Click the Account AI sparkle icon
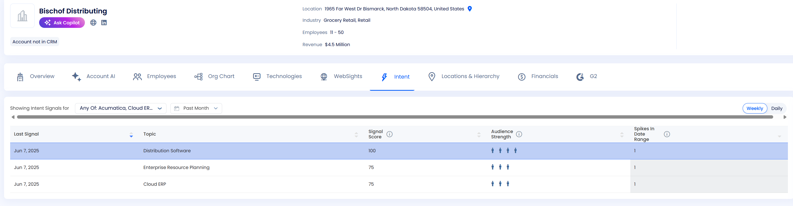The height and width of the screenshot is (206, 793). click(x=76, y=77)
